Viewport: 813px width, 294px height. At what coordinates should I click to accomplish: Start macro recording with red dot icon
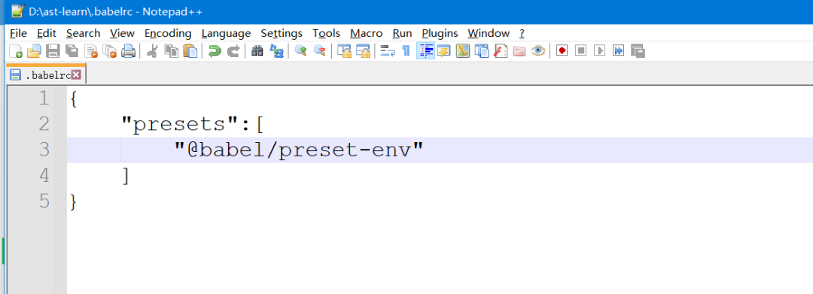point(562,50)
